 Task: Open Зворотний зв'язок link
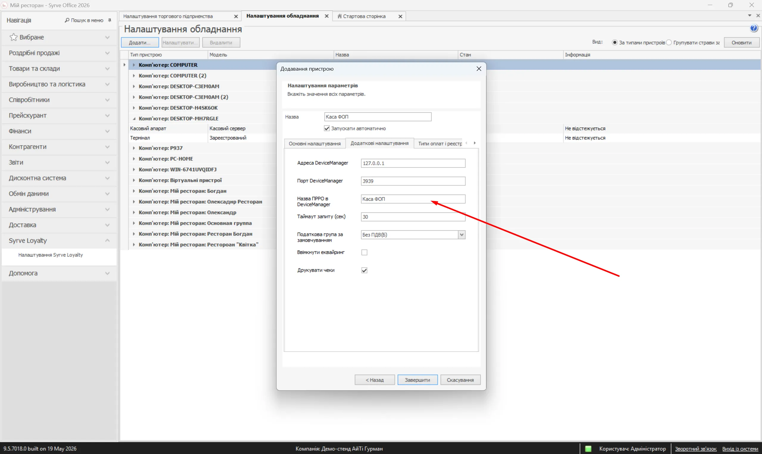tap(696, 449)
